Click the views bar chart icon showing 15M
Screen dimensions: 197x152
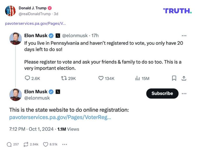click(x=138, y=78)
